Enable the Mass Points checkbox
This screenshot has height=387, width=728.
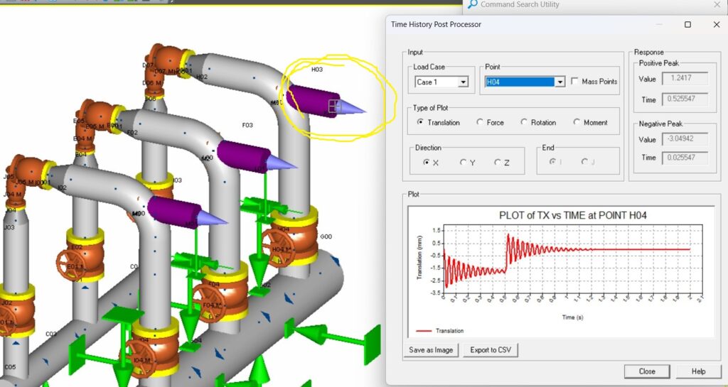coord(575,82)
